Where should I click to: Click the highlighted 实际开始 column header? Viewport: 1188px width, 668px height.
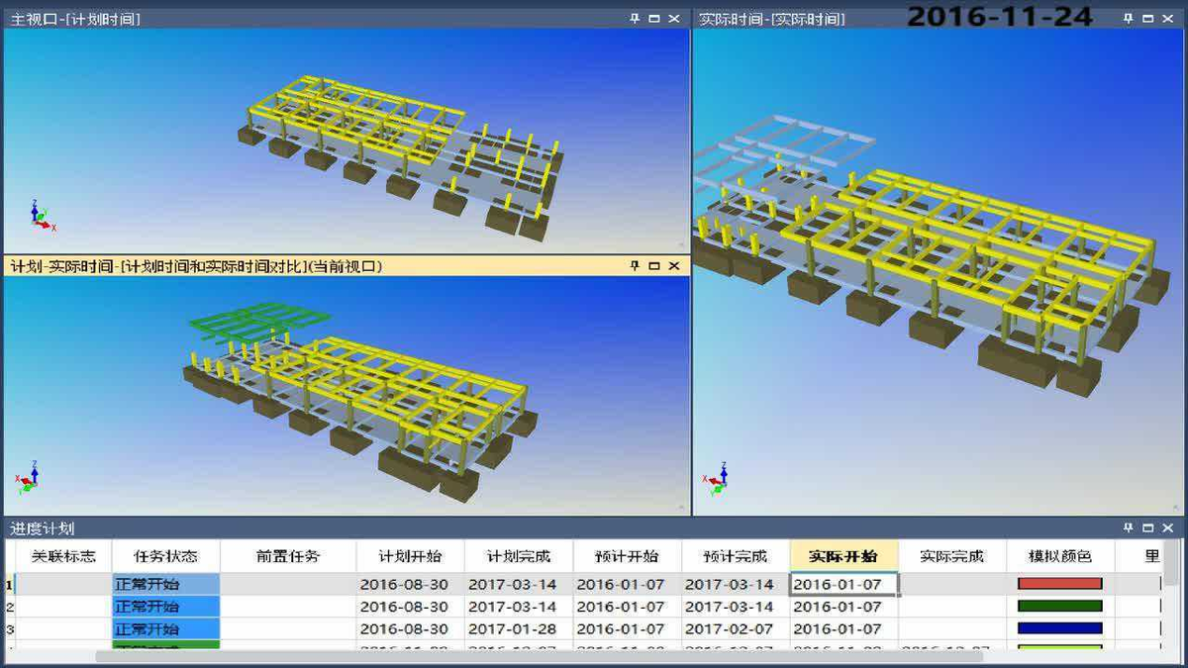point(843,556)
